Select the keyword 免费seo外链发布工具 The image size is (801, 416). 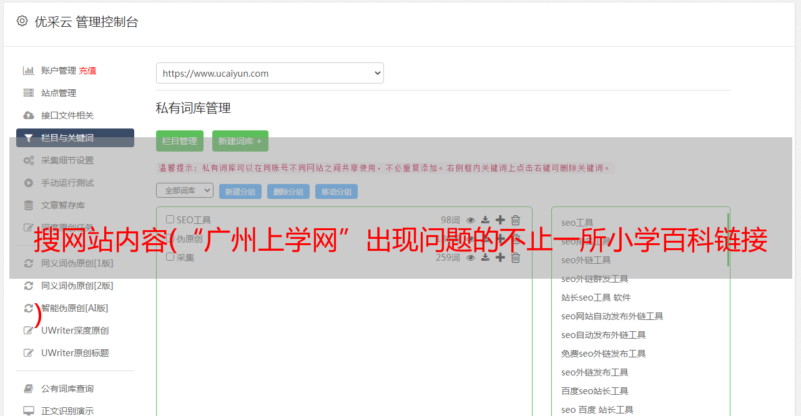click(604, 354)
